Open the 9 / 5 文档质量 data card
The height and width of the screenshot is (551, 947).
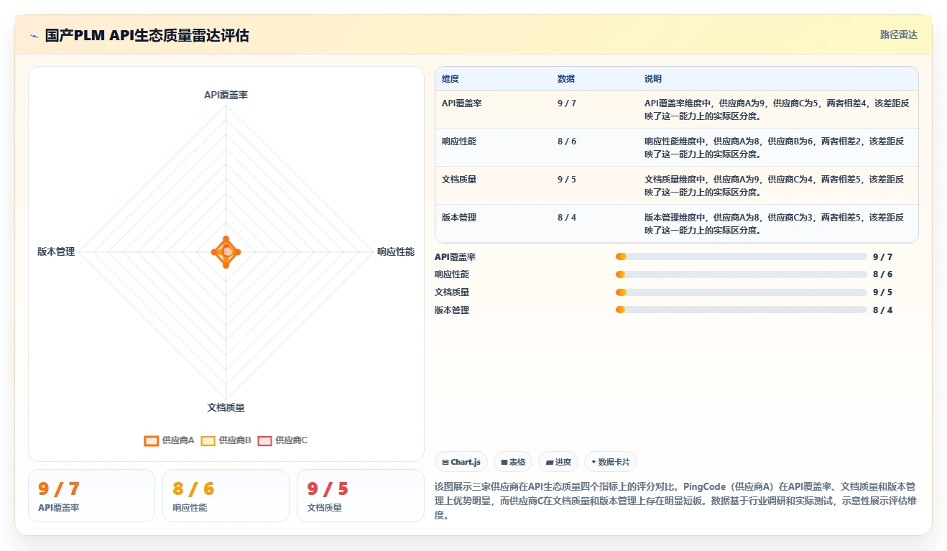[x=361, y=496]
